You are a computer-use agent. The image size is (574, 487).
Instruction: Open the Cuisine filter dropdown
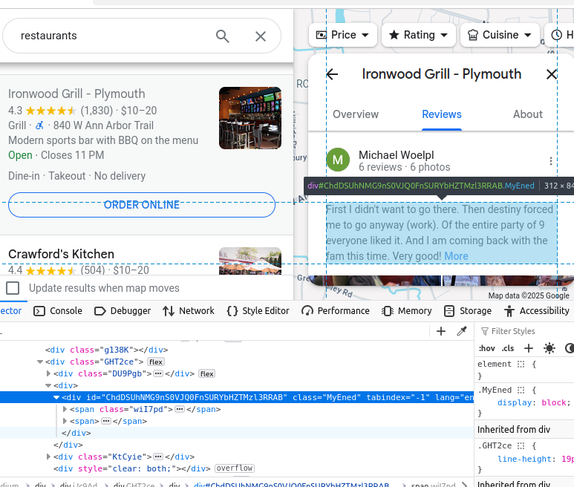pyautogui.click(x=500, y=35)
